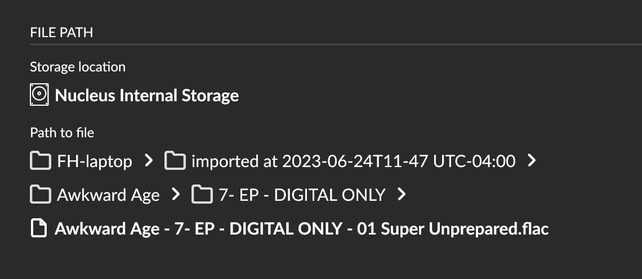
Task: Click the chevron after DIGITAL ONLY folder
Action: coord(402,195)
